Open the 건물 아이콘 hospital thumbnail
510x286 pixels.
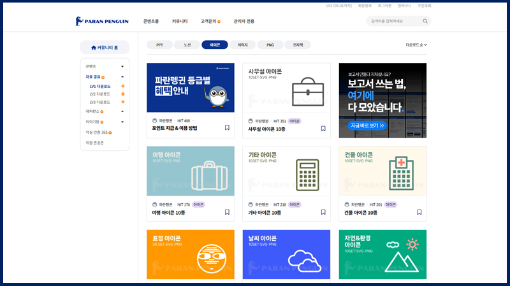[x=383, y=171]
